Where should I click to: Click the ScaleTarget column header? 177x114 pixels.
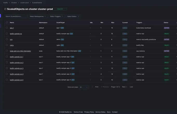(60, 22)
